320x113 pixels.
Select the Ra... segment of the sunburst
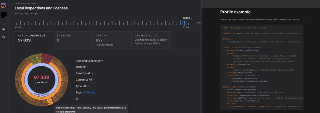tap(50, 103)
